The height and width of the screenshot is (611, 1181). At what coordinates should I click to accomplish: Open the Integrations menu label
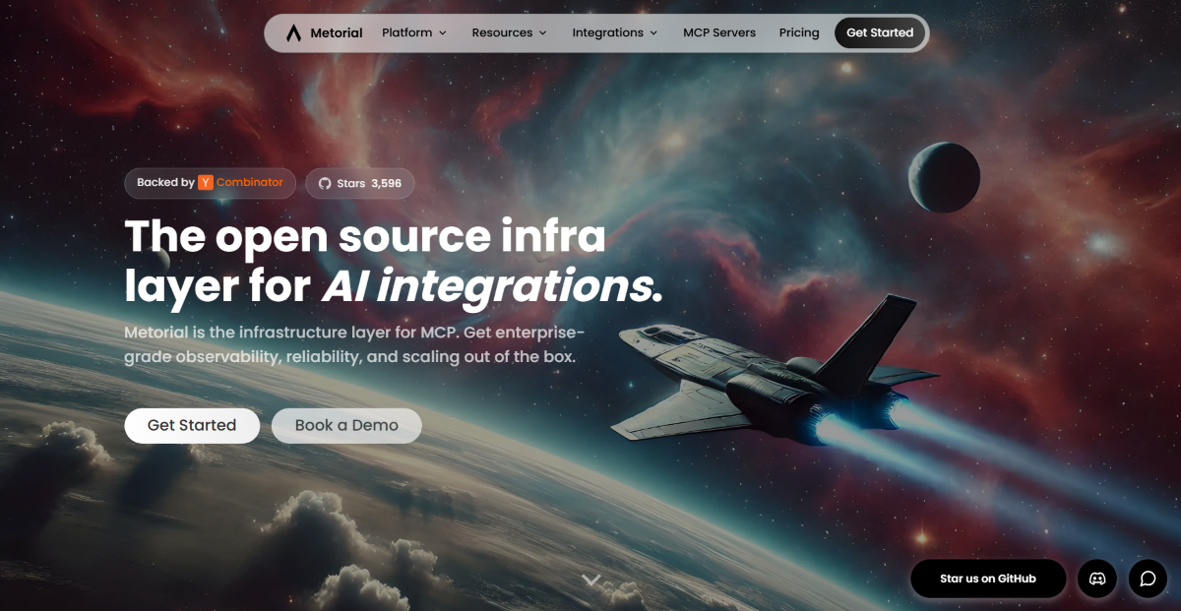(x=607, y=32)
